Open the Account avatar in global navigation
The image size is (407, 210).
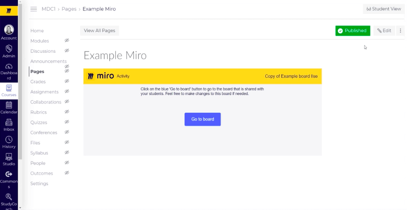pyautogui.click(x=9, y=30)
